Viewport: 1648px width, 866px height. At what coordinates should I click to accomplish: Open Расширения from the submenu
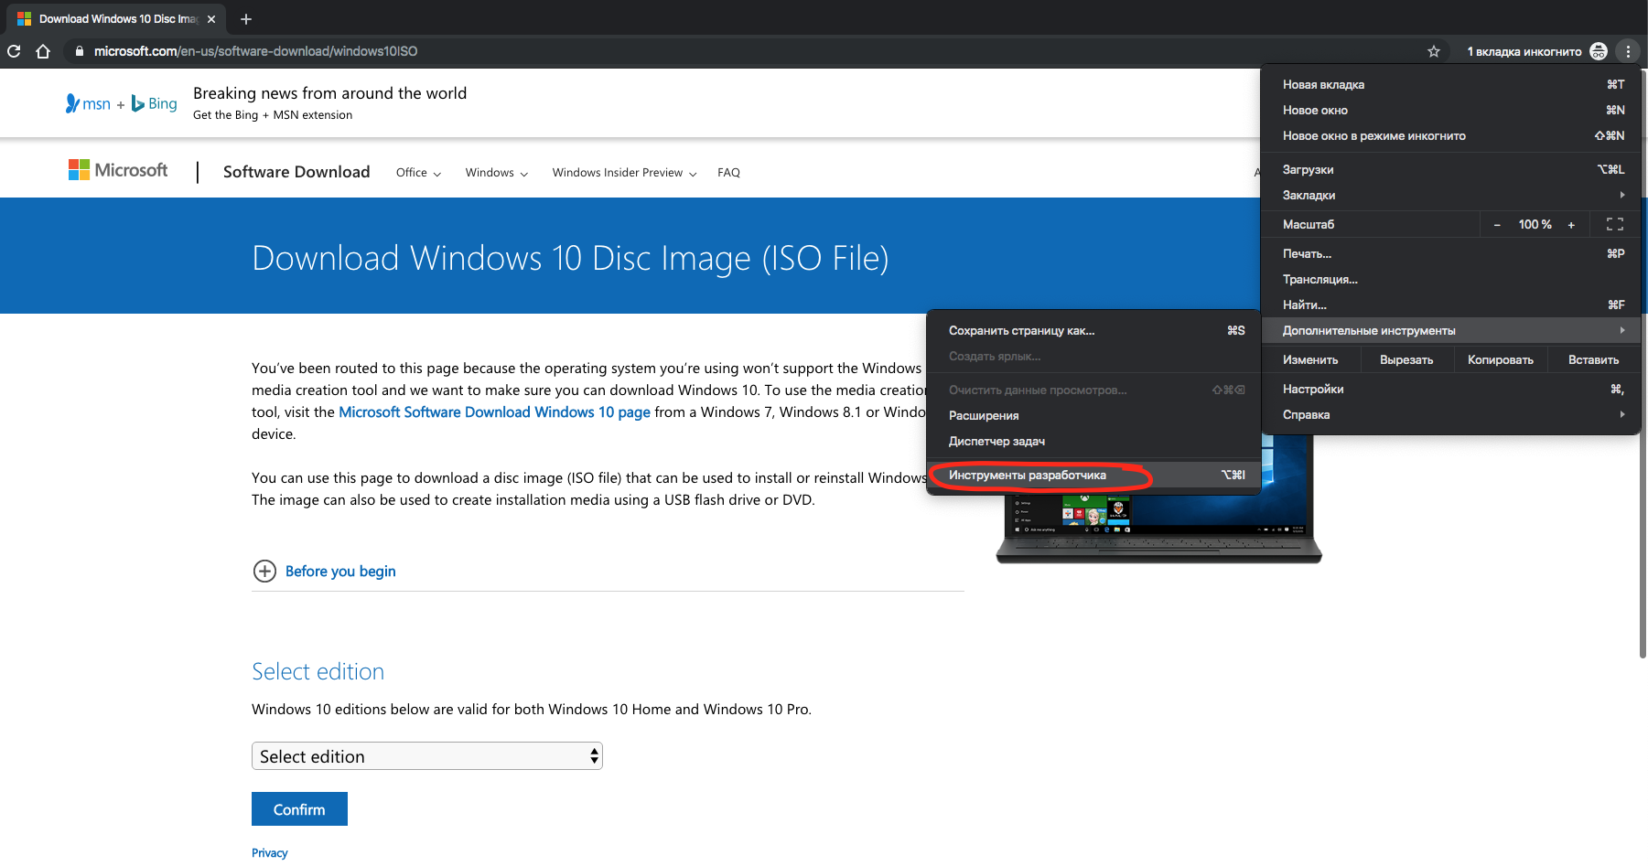(x=1093, y=415)
